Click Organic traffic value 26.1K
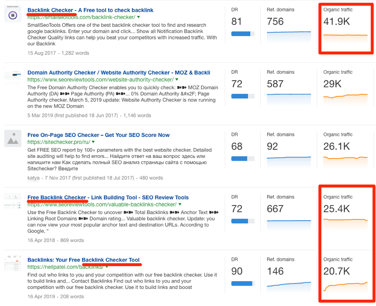This screenshot has width=376, height=306. pyautogui.click(x=337, y=147)
